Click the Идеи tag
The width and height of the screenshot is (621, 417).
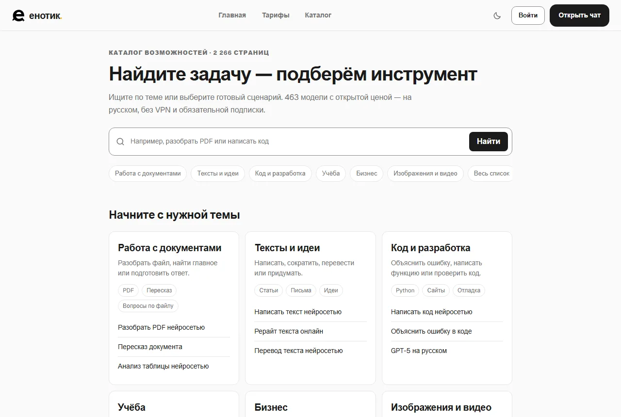coord(331,290)
